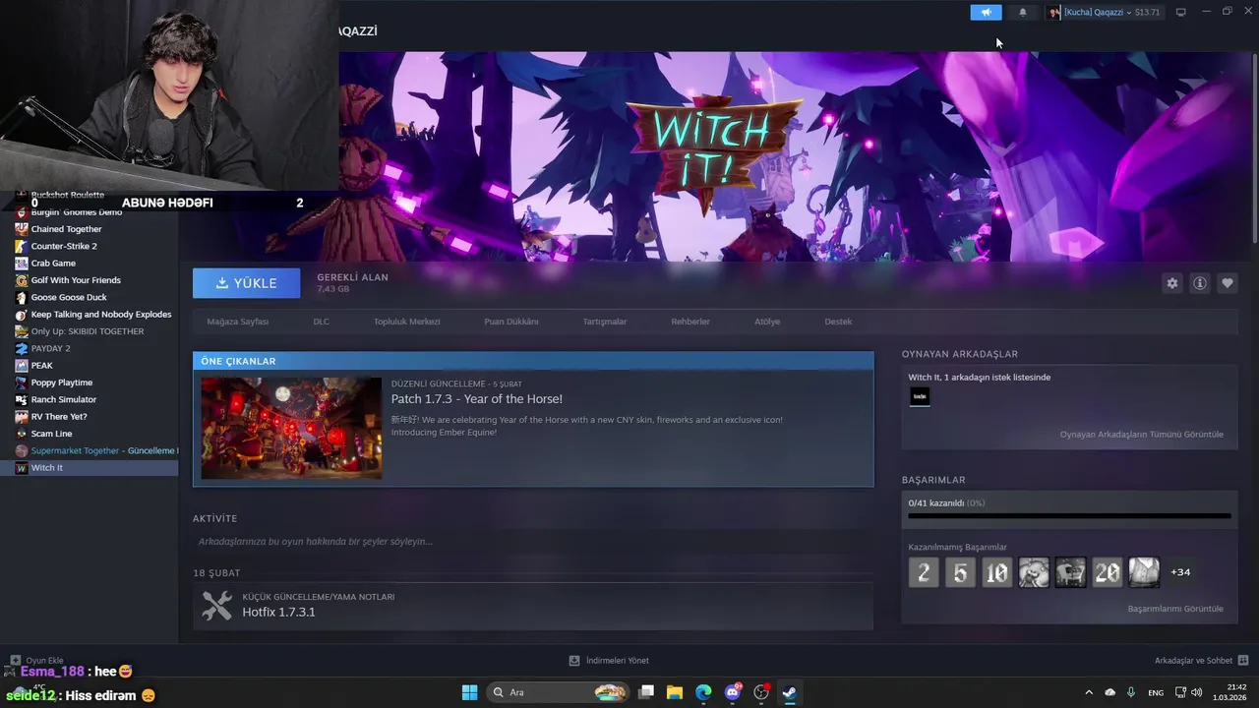Click Başarımlarımı Görüntüle link

[x=1175, y=609]
